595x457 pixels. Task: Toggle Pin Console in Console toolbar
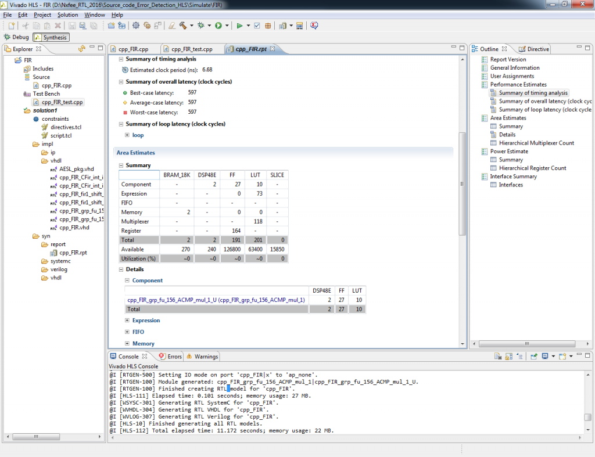tap(533, 356)
